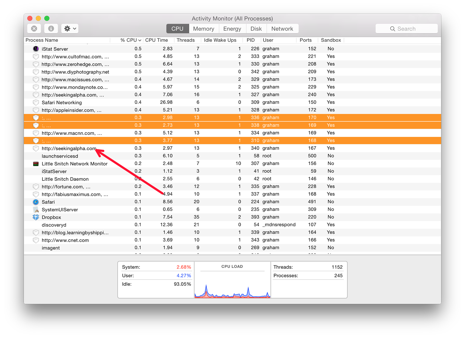Click the shield icon beside www.cnet.com
This screenshot has height=338, width=465.
(x=36, y=240)
